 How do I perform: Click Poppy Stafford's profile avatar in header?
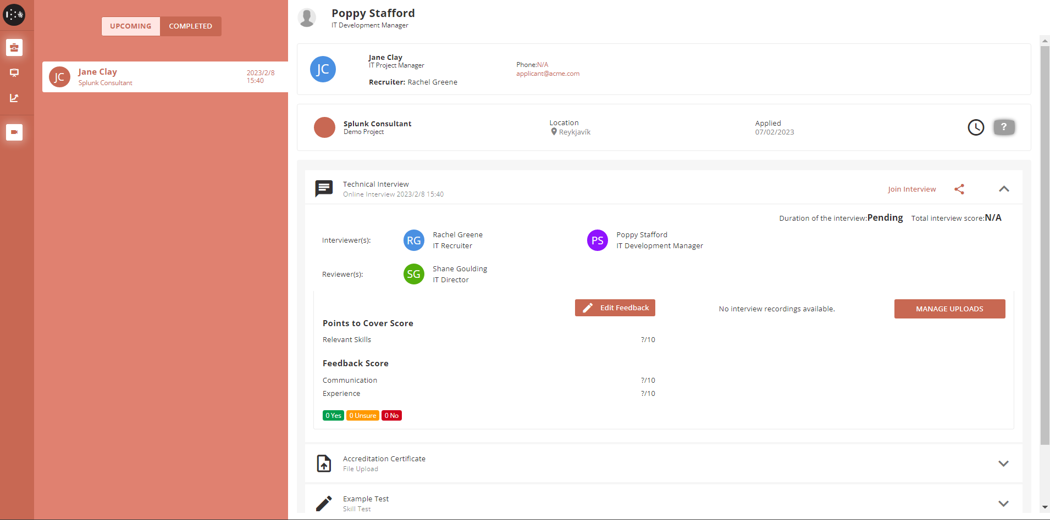(x=307, y=18)
